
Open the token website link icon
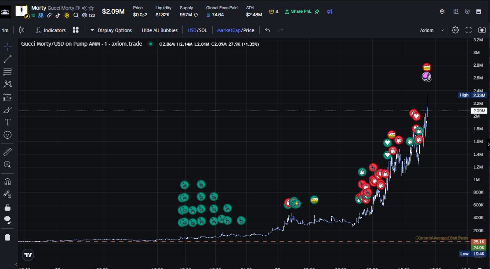(x=49, y=15)
